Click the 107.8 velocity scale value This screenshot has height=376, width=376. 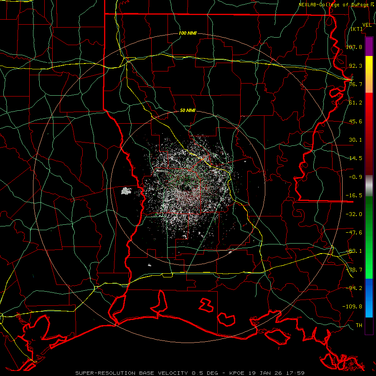[354, 47]
